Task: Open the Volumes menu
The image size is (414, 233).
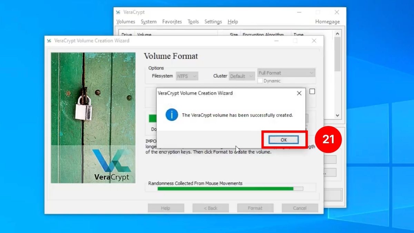Action: coord(126,21)
